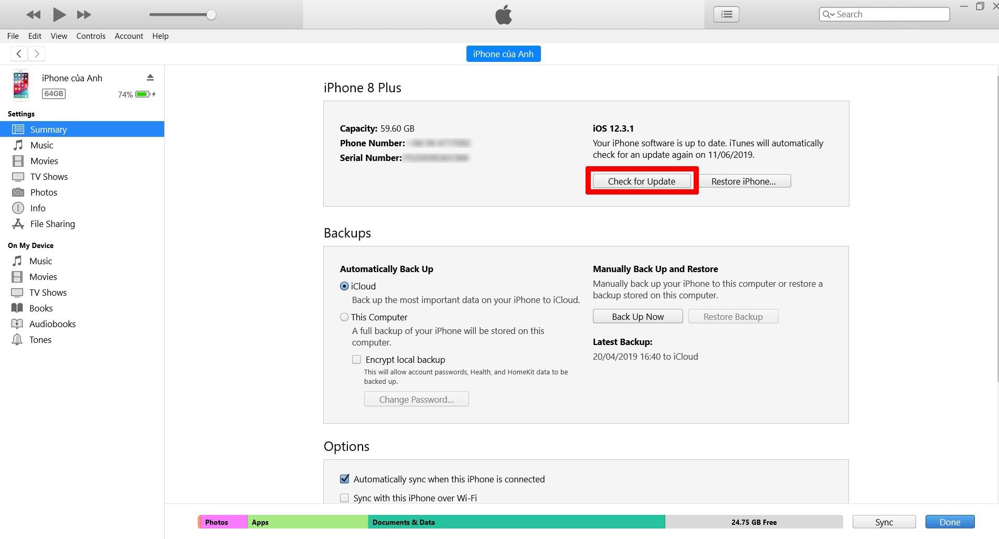999x539 pixels.
Task: Eject the iPhone device
Action: pos(150,77)
